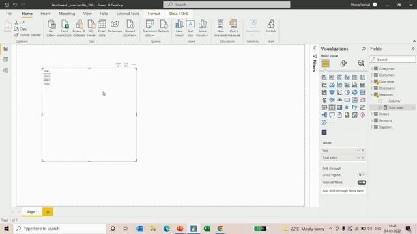Pick the waterfall chart visual
The width and height of the screenshot is (417, 234).
pos(324,92)
